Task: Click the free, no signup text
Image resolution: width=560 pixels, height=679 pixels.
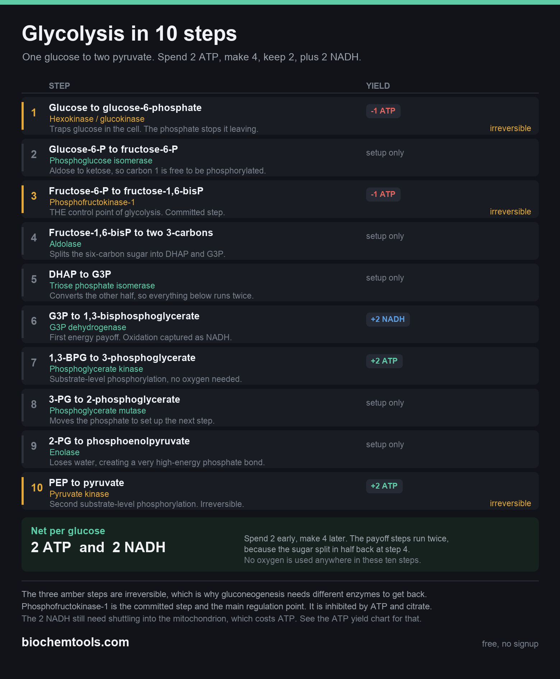Action: tap(510, 644)
